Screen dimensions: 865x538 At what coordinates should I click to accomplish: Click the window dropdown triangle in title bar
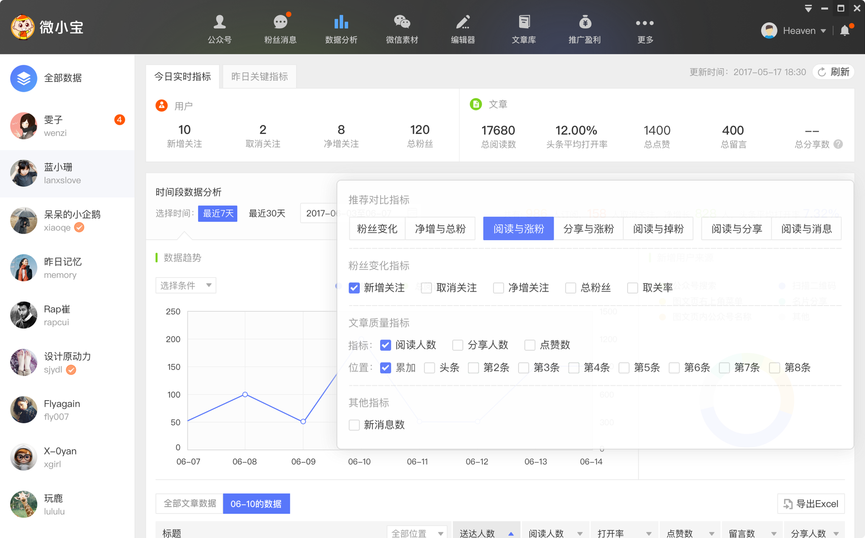pyautogui.click(x=808, y=9)
